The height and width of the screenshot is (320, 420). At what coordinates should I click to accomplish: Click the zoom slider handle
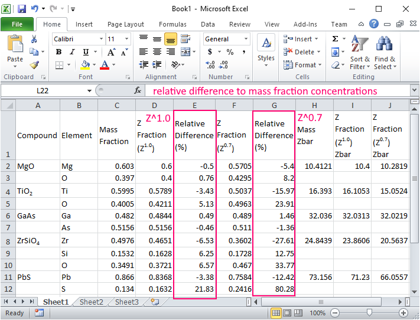point(369,313)
